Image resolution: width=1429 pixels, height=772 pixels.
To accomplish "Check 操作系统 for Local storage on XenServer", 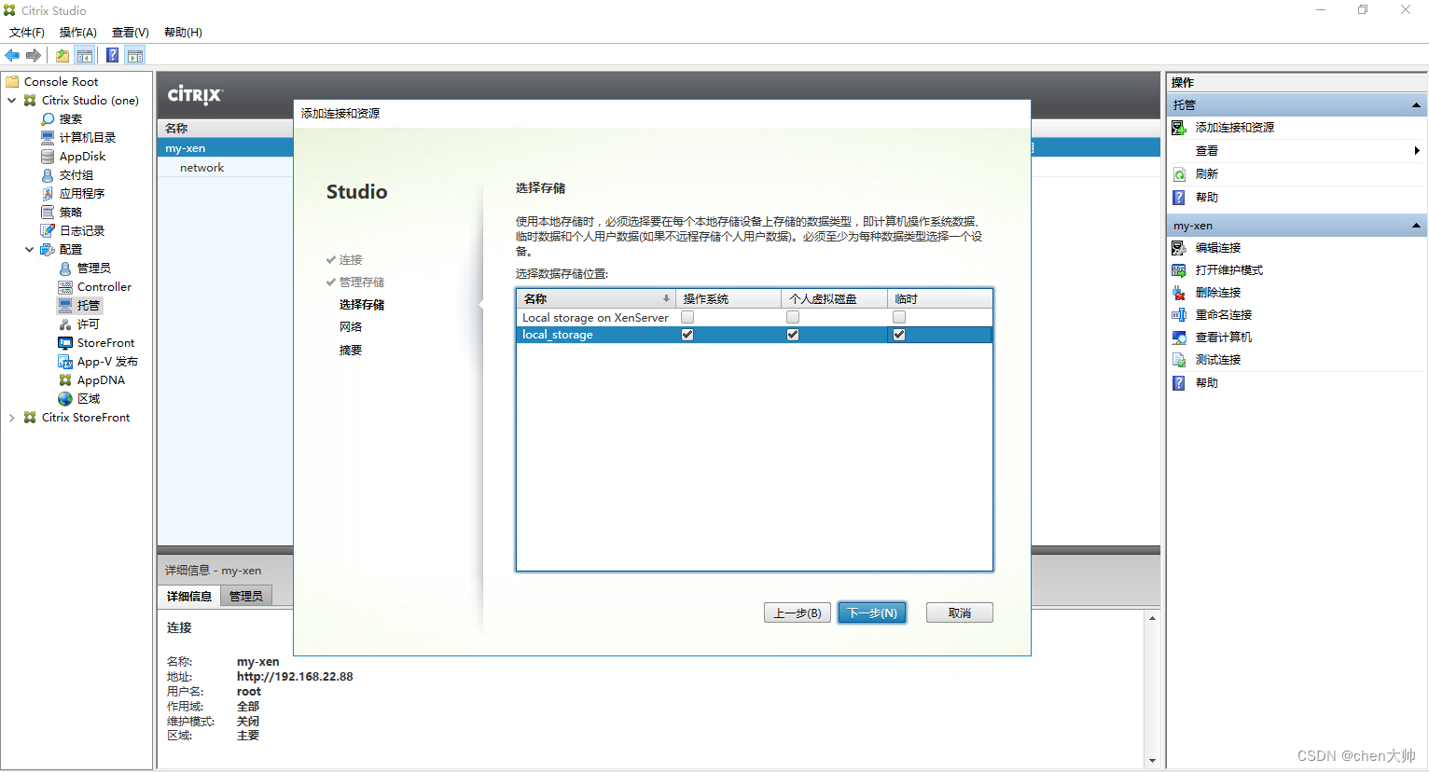I will click(687, 317).
